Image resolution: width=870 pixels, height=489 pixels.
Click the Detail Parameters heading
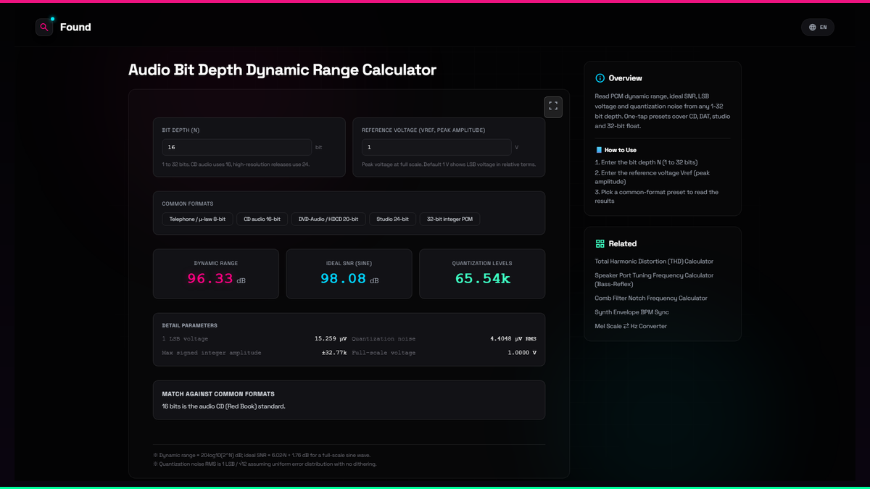[189, 326]
